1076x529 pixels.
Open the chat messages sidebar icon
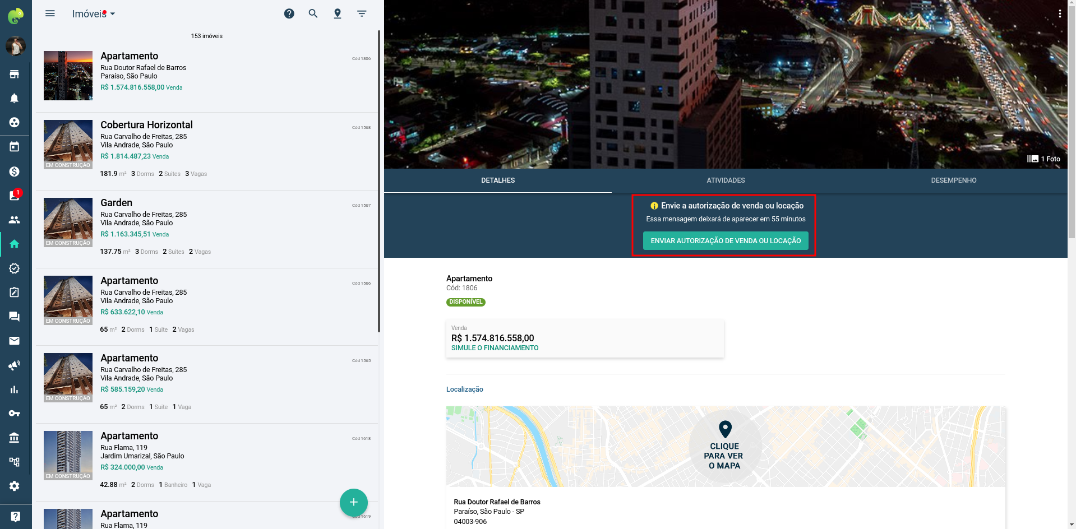point(15,317)
